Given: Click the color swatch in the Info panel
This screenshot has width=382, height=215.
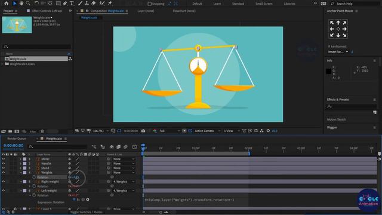Looking at the screenshot, I should [x=328, y=71].
